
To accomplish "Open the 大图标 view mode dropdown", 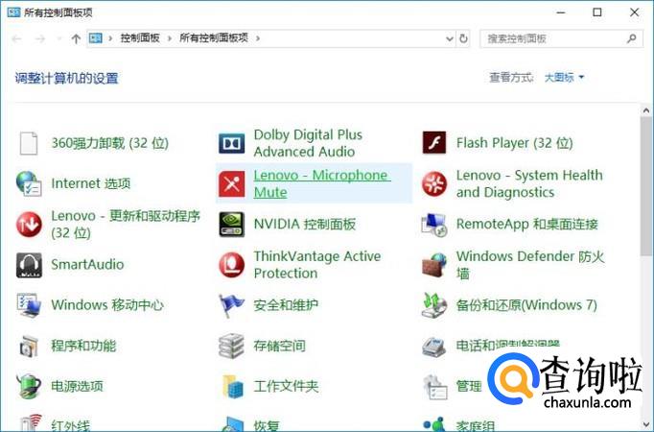I will [564, 77].
